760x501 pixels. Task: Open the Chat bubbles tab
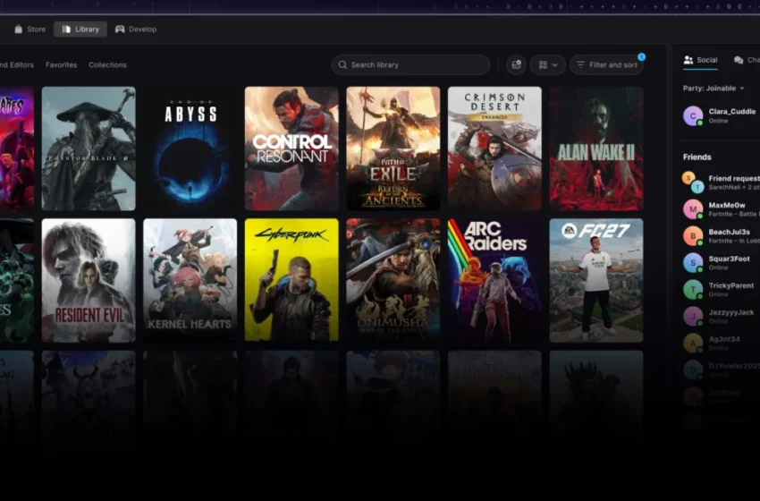pos(747,60)
